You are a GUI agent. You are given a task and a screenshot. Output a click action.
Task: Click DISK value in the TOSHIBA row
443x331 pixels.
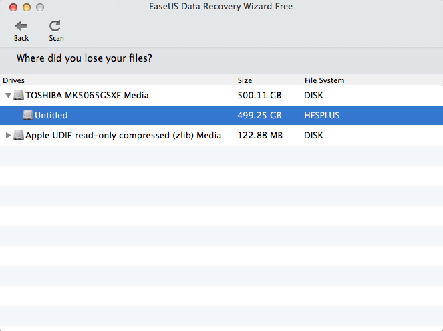pos(313,95)
